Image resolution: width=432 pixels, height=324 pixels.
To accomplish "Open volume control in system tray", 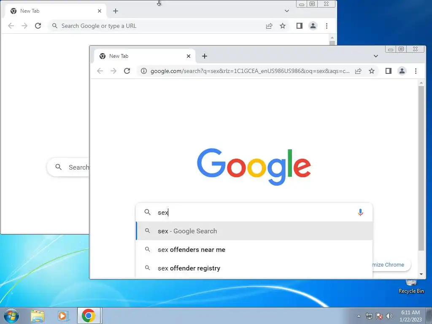I will [x=389, y=316].
